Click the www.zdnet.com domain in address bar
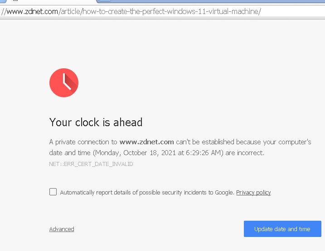325x251 pixels. click(32, 11)
